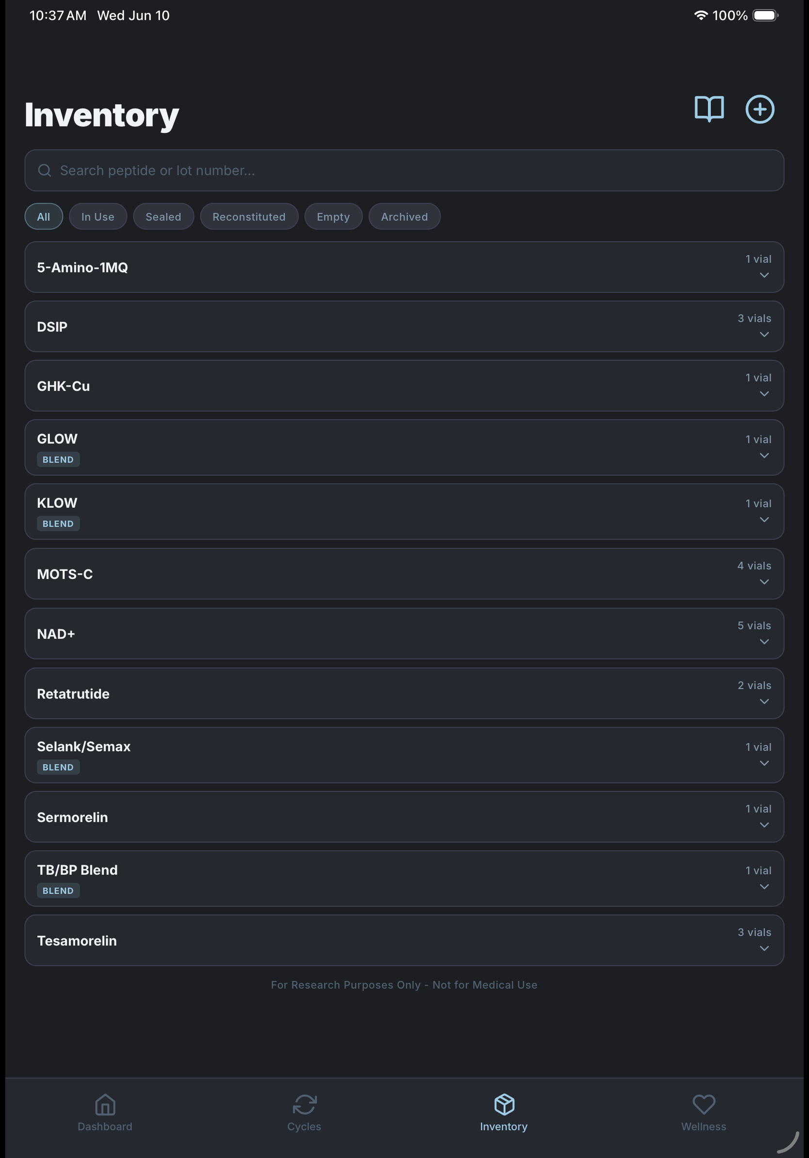
Task: Expand the Sermorelin row chevron
Action: click(x=764, y=825)
